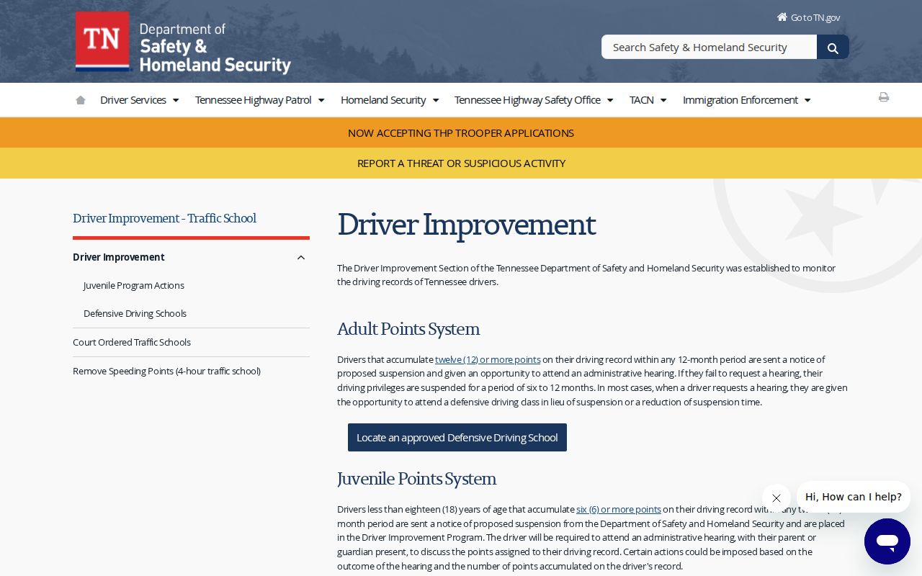Viewport: 922px width, 576px height.
Task: Select Driver Improvement sidebar item
Action: 119,257
